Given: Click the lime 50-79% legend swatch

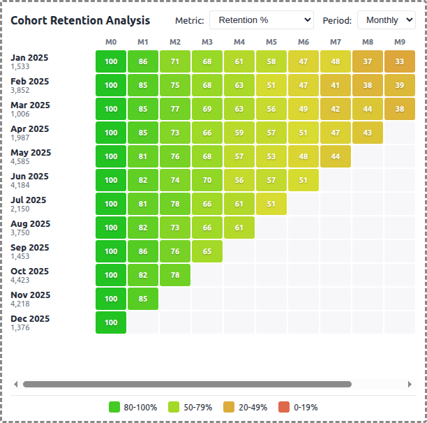Looking at the screenshot, I should point(172,407).
